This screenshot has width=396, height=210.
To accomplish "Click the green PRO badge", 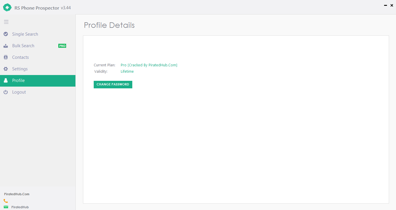I will click(62, 46).
